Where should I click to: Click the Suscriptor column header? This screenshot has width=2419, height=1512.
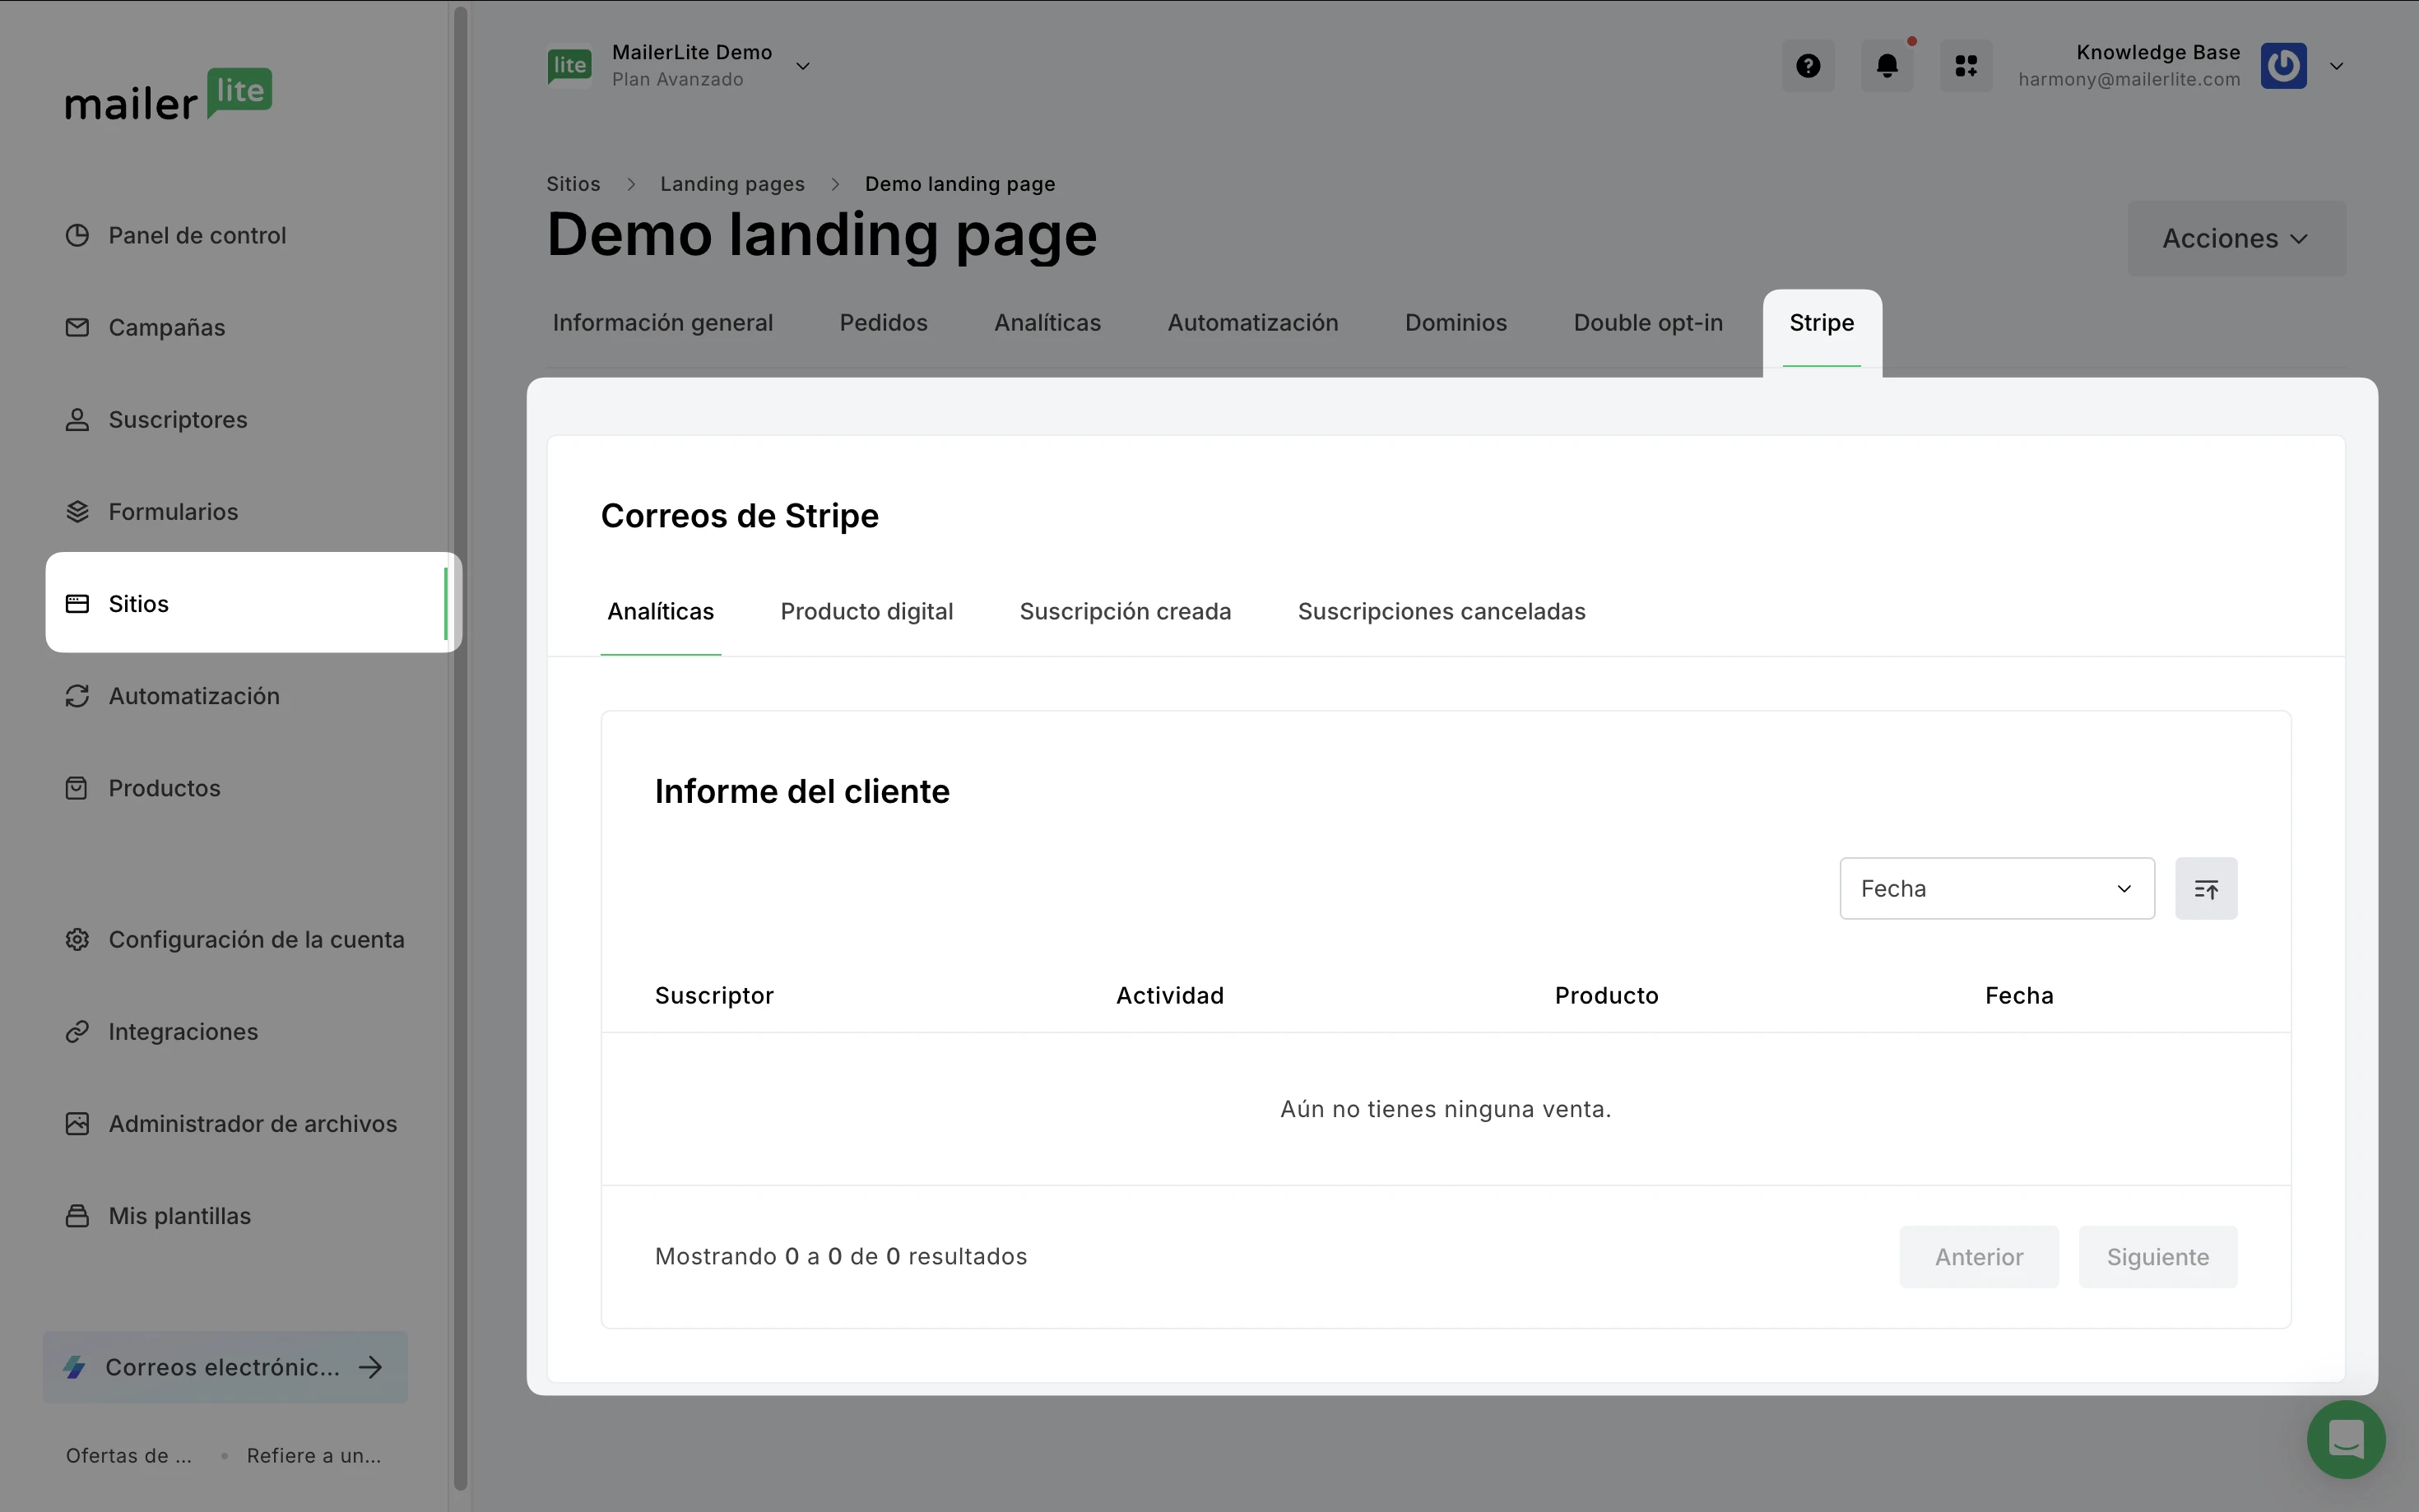click(714, 995)
